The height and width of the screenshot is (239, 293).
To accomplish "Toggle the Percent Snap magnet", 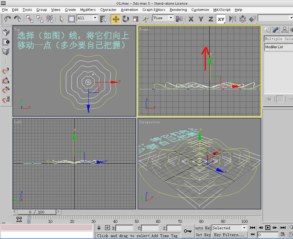I will pos(5,90).
